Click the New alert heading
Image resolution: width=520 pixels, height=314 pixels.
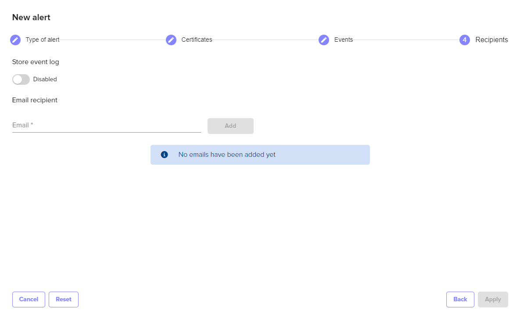(x=31, y=18)
